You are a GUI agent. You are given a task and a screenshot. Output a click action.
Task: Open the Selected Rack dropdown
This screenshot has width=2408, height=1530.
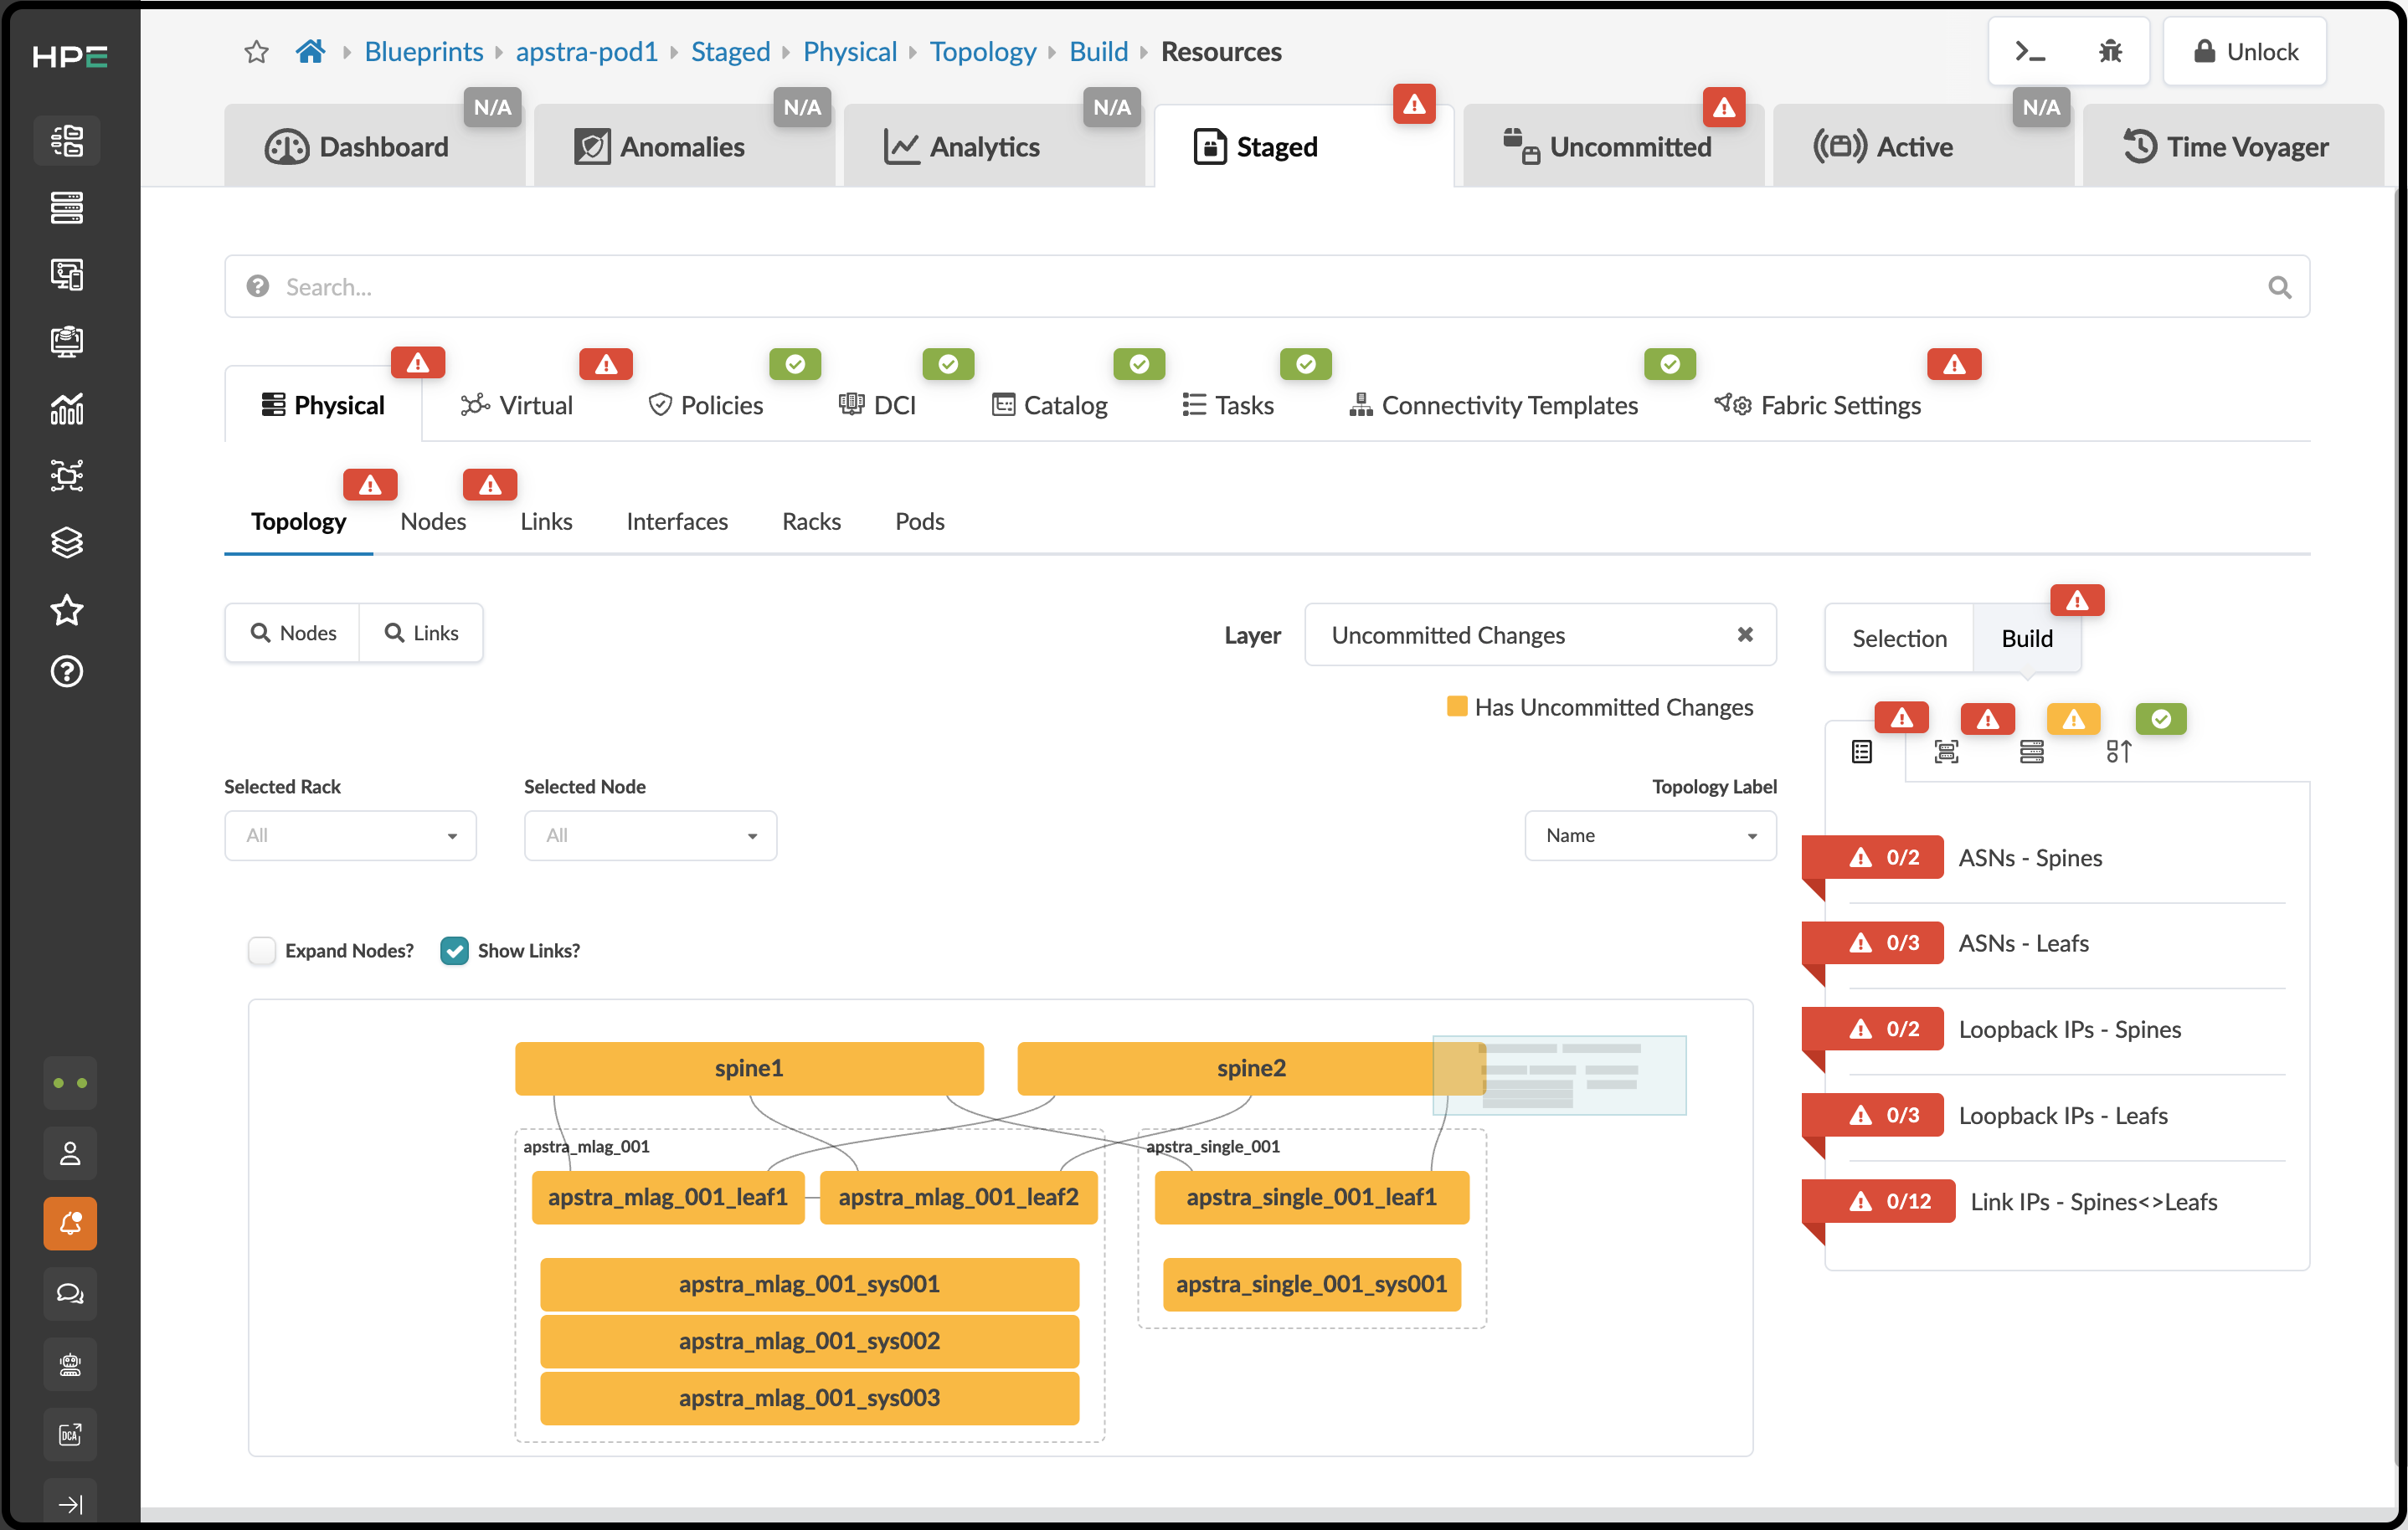click(350, 835)
